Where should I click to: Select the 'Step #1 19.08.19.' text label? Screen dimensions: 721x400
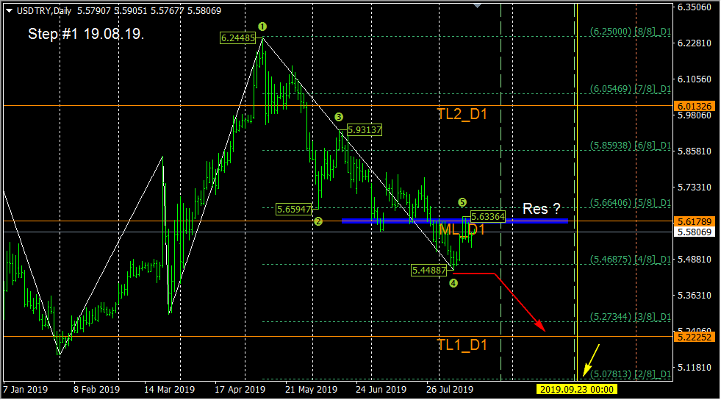point(86,34)
